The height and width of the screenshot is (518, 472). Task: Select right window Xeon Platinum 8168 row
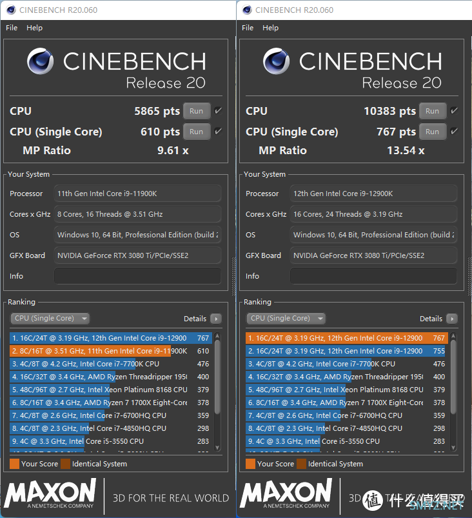[347, 390]
